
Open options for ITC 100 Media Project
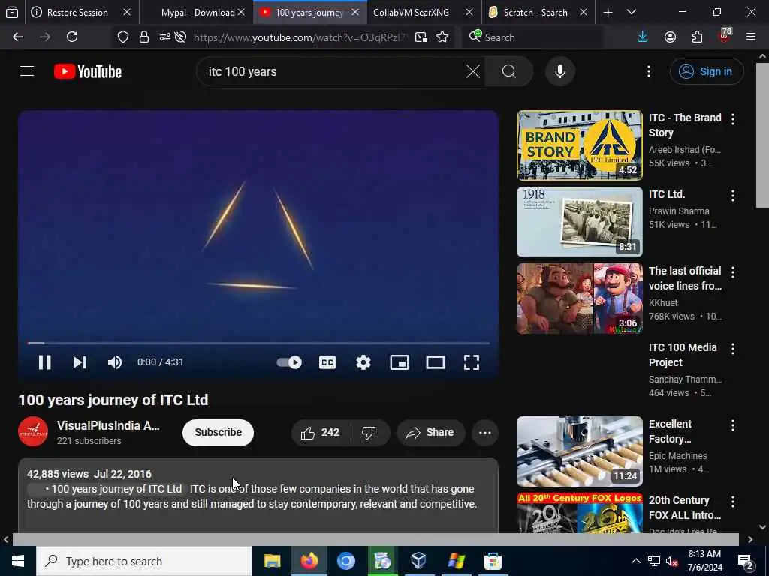733,348
